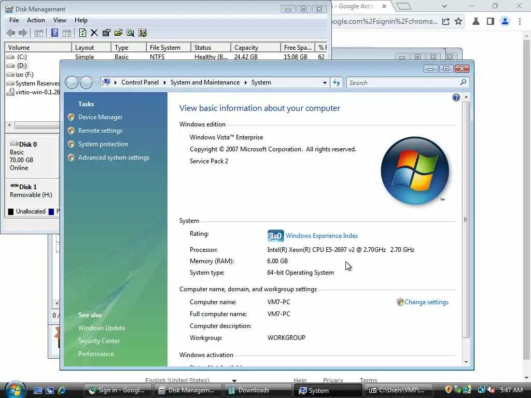
Task: Toggle the action pane icon in Disk Management toolbar
Action: tap(67, 33)
